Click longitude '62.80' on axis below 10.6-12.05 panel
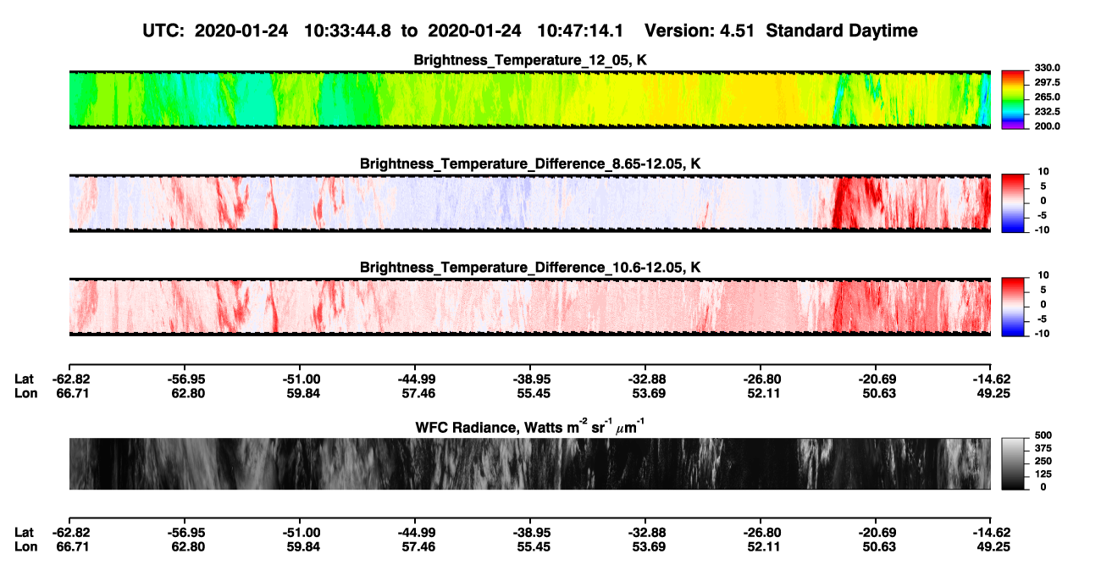Screen dimensions: 1101x565 pyautogui.click(x=186, y=393)
